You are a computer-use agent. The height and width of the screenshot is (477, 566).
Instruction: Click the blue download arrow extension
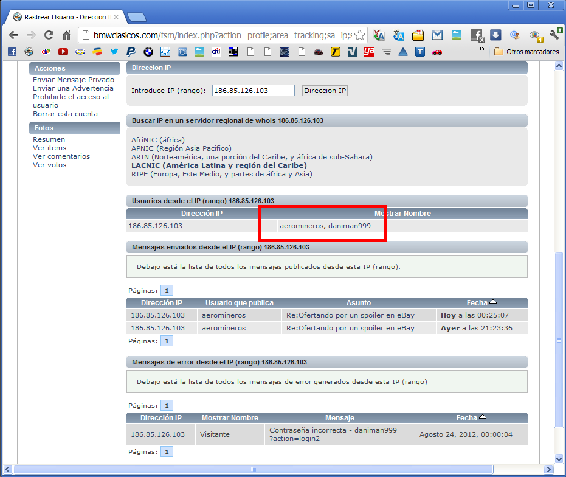pyautogui.click(x=495, y=35)
